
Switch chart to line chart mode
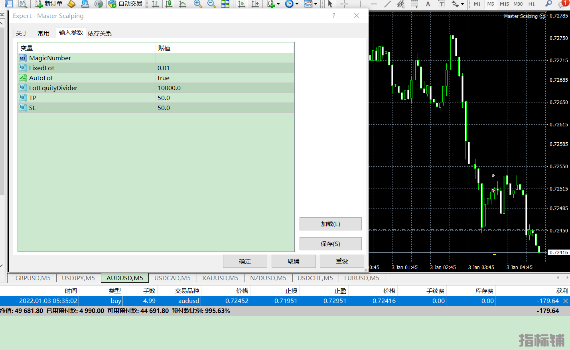coord(183,4)
